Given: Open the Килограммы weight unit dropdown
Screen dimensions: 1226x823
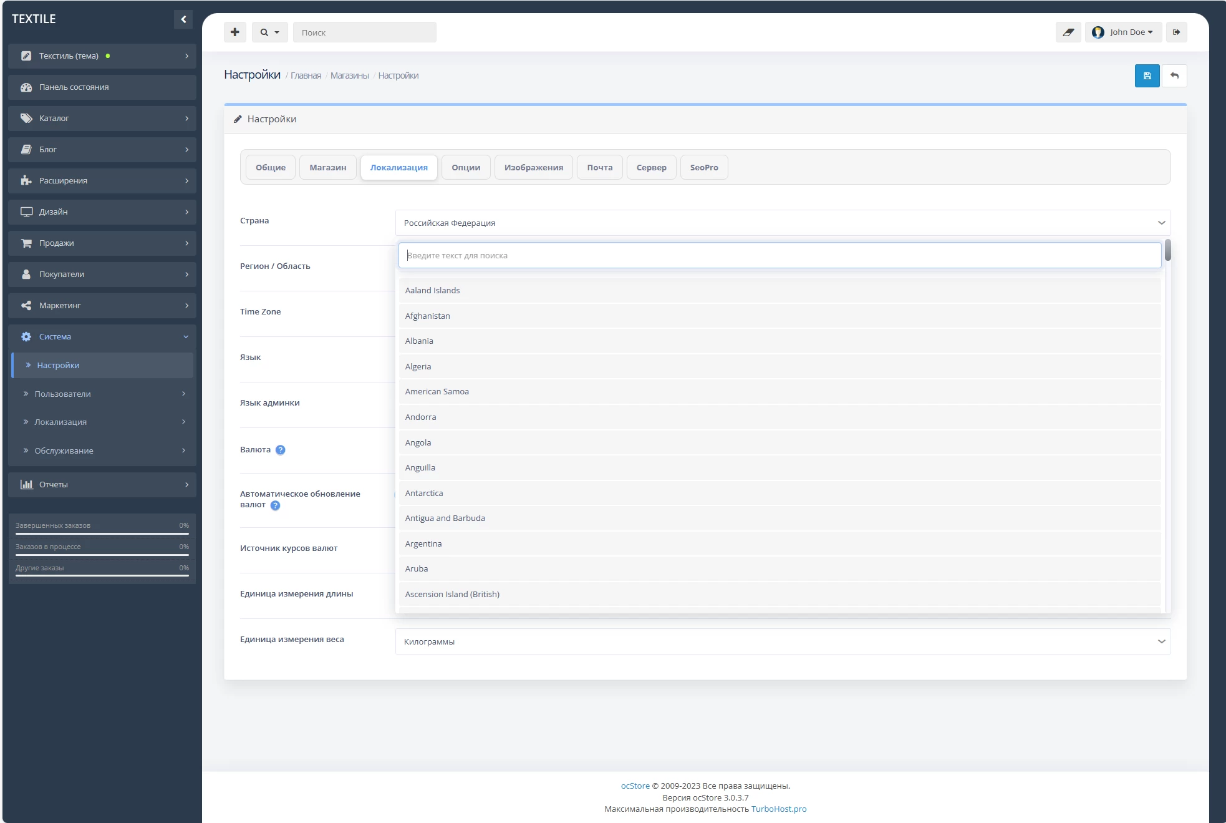Looking at the screenshot, I should (x=783, y=641).
